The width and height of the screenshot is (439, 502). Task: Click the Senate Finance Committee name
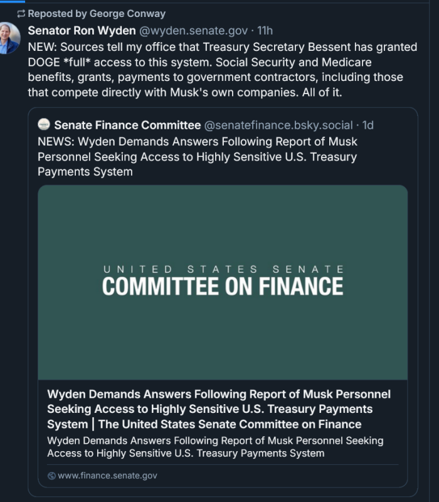[x=128, y=125]
